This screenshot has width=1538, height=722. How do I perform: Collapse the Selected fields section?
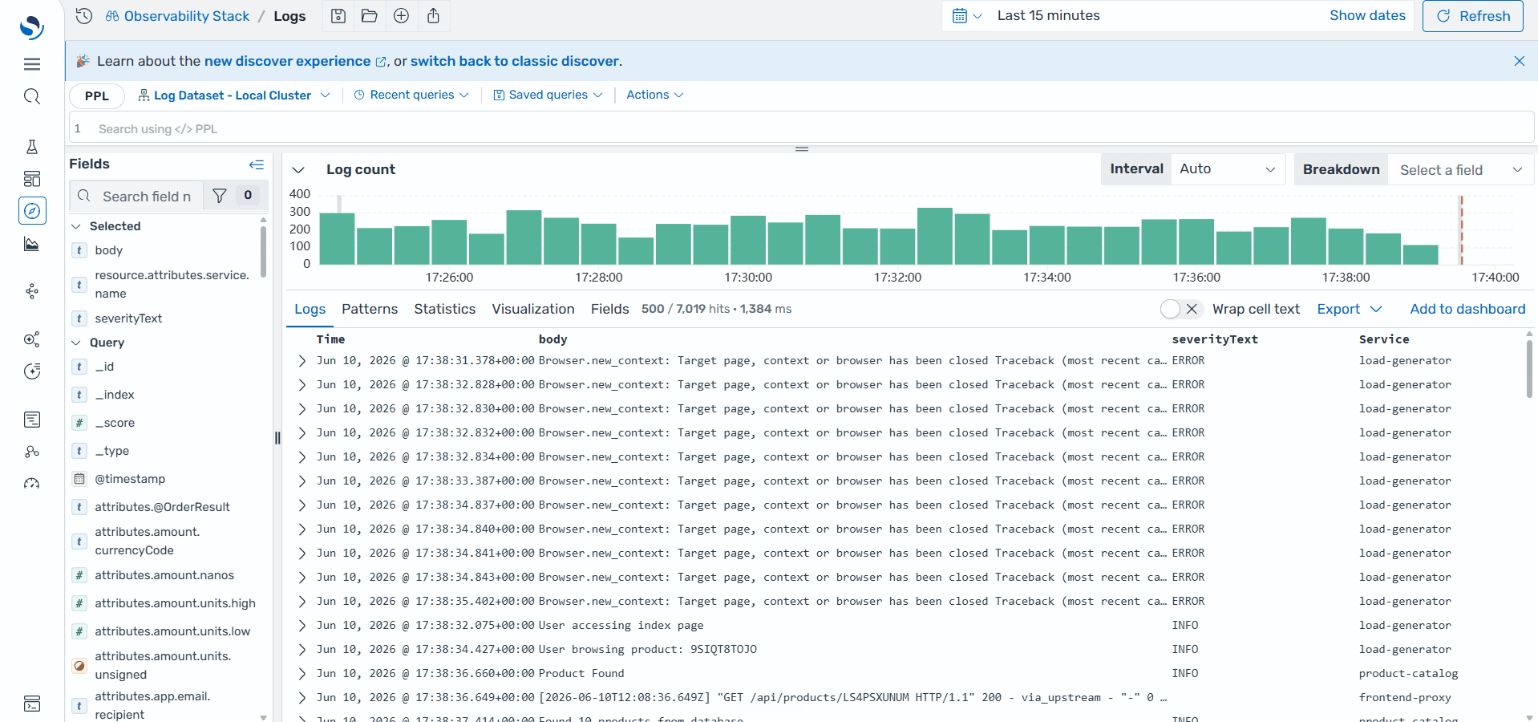(x=76, y=226)
